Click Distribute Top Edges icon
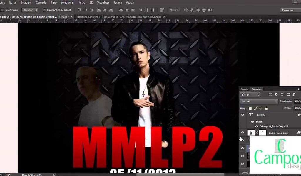The image size is (301, 176). coord(121,10)
